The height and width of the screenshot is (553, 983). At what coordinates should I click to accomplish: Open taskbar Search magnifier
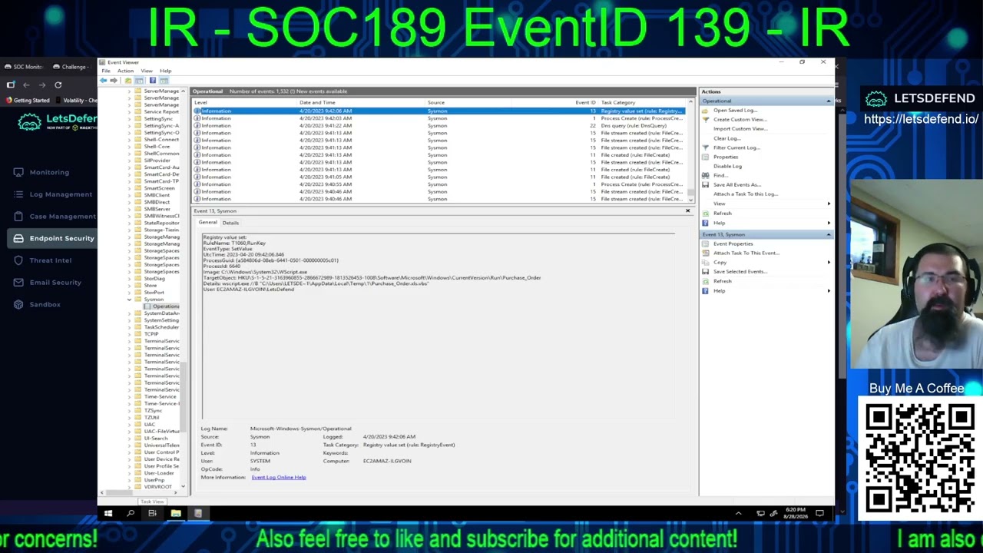click(131, 513)
